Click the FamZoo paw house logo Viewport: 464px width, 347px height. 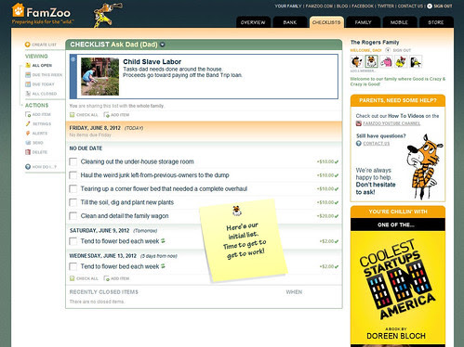pyautogui.click(x=18, y=10)
